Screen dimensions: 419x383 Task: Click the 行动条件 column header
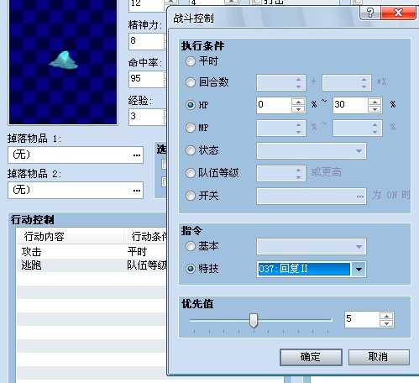145,237
